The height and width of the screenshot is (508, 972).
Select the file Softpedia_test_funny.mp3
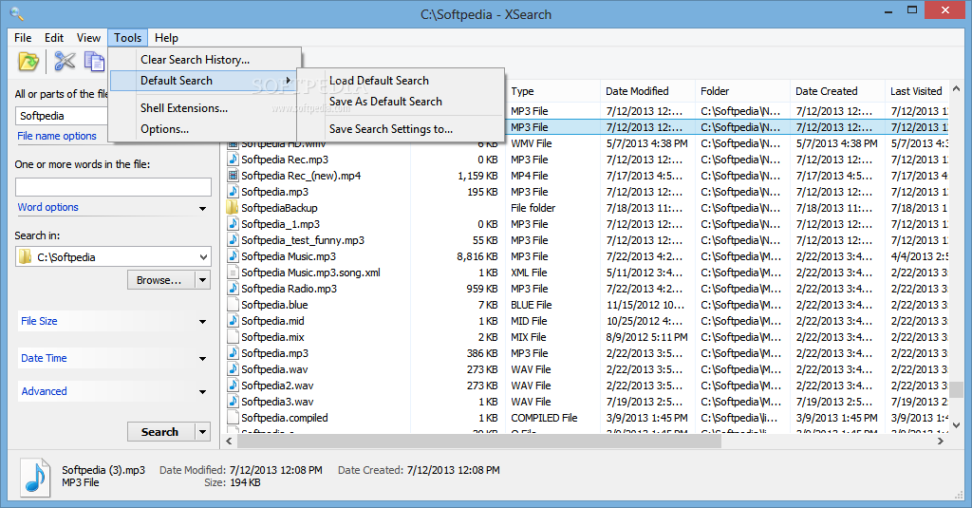point(303,240)
